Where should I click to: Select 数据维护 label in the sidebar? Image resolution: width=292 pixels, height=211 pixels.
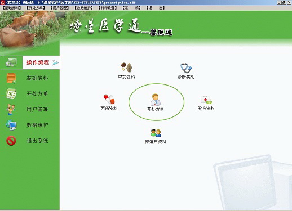pos(37,125)
